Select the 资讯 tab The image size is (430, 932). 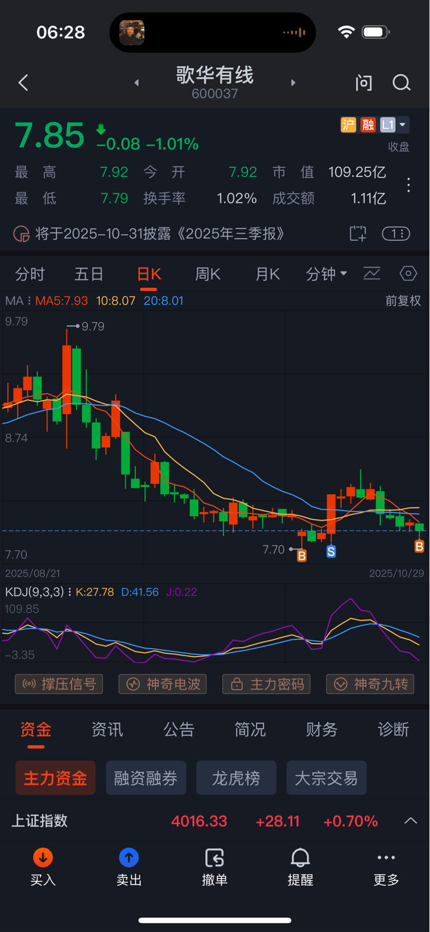107,729
